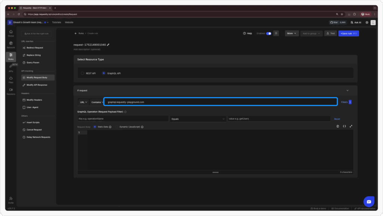Click in the value getUsers input
This screenshot has height=216, width=383.
click(279, 119)
